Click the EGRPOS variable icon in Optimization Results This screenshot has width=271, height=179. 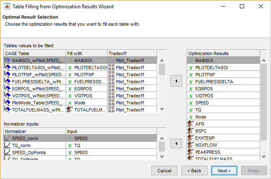pyautogui.click(x=191, y=89)
